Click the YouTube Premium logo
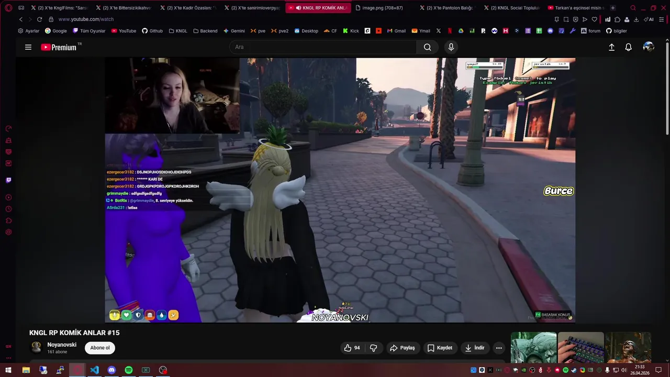The width and height of the screenshot is (670, 377). tap(59, 47)
